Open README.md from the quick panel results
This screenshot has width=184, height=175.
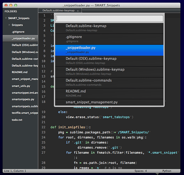coord(109,93)
